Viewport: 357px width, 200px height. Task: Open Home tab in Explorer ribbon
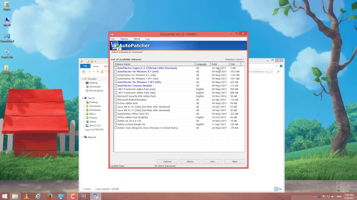click(96, 66)
